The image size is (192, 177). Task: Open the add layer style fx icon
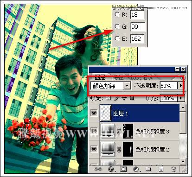tap(111, 169)
